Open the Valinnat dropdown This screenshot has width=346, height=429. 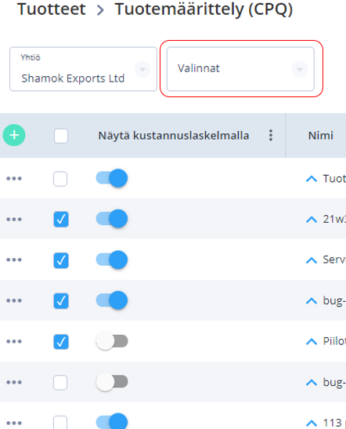click(x=240, y=69)
